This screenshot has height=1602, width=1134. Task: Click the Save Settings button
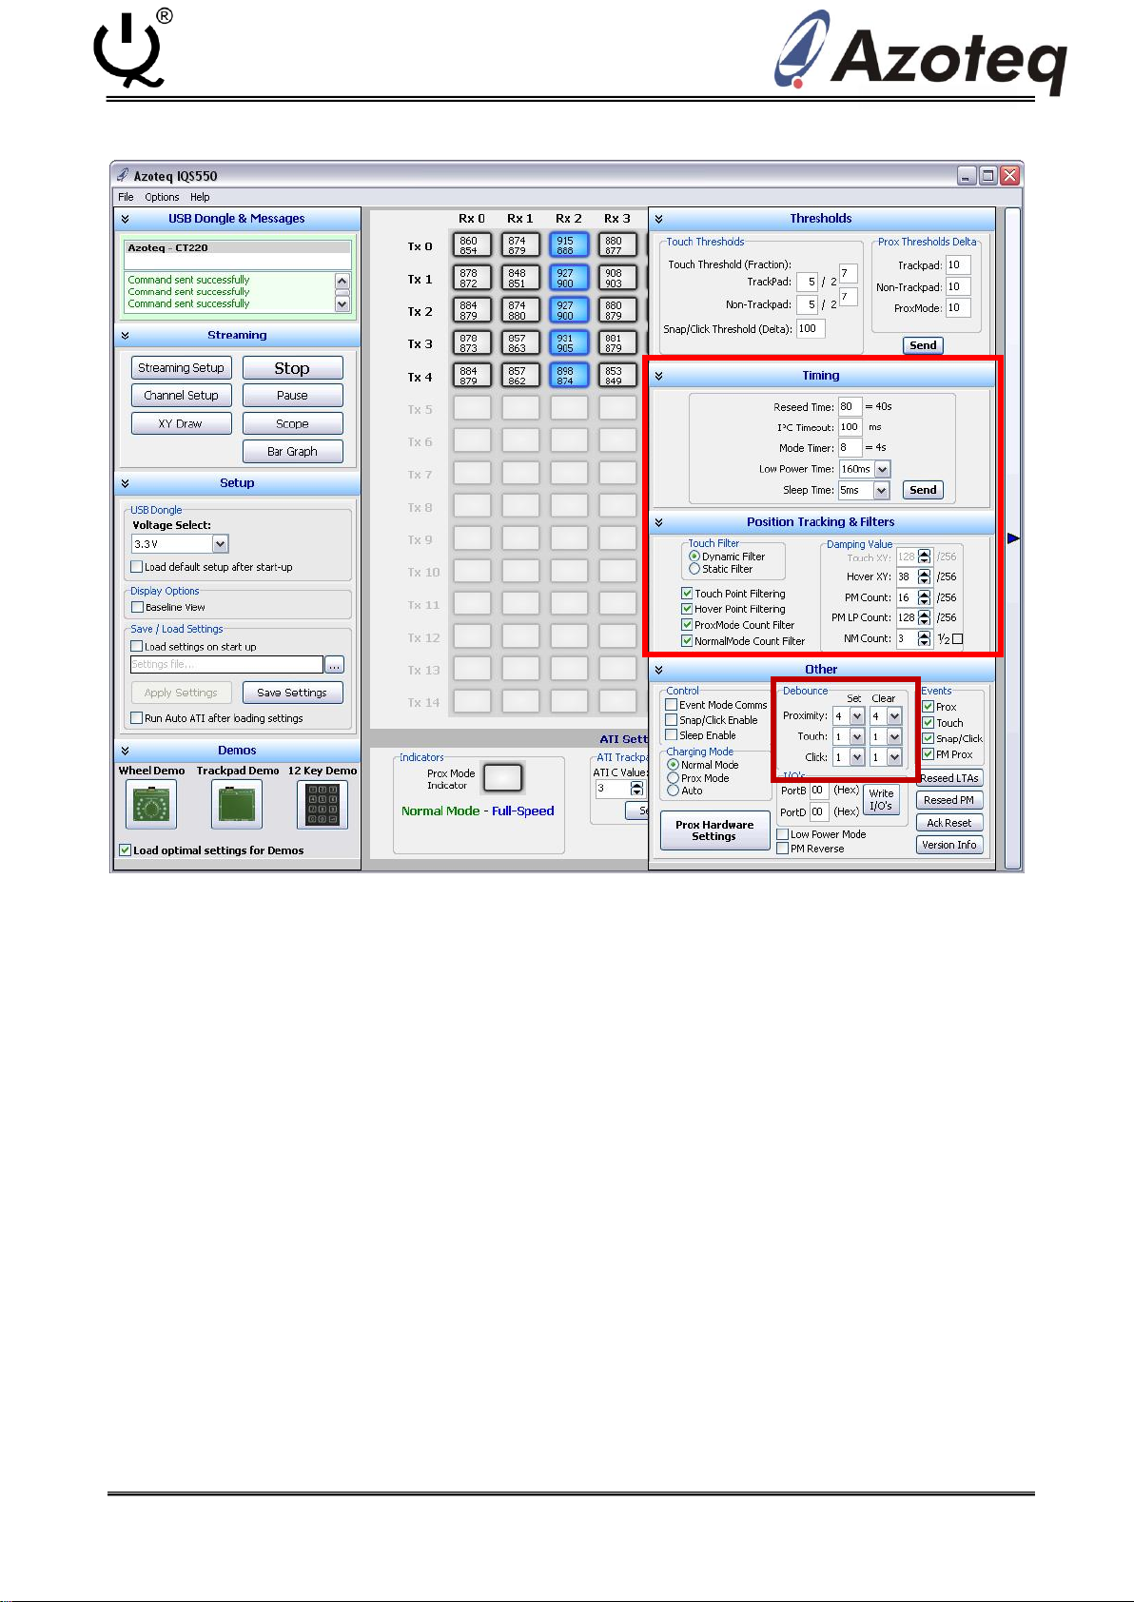(292, 693)
